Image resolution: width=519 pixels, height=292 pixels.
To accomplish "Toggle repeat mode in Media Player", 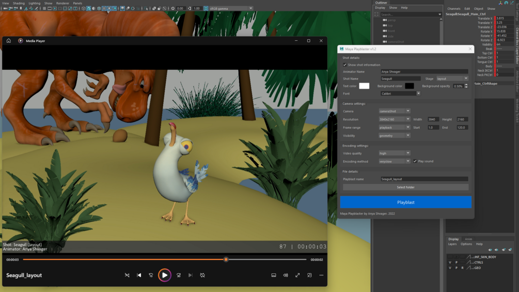I will pos(202,275).
